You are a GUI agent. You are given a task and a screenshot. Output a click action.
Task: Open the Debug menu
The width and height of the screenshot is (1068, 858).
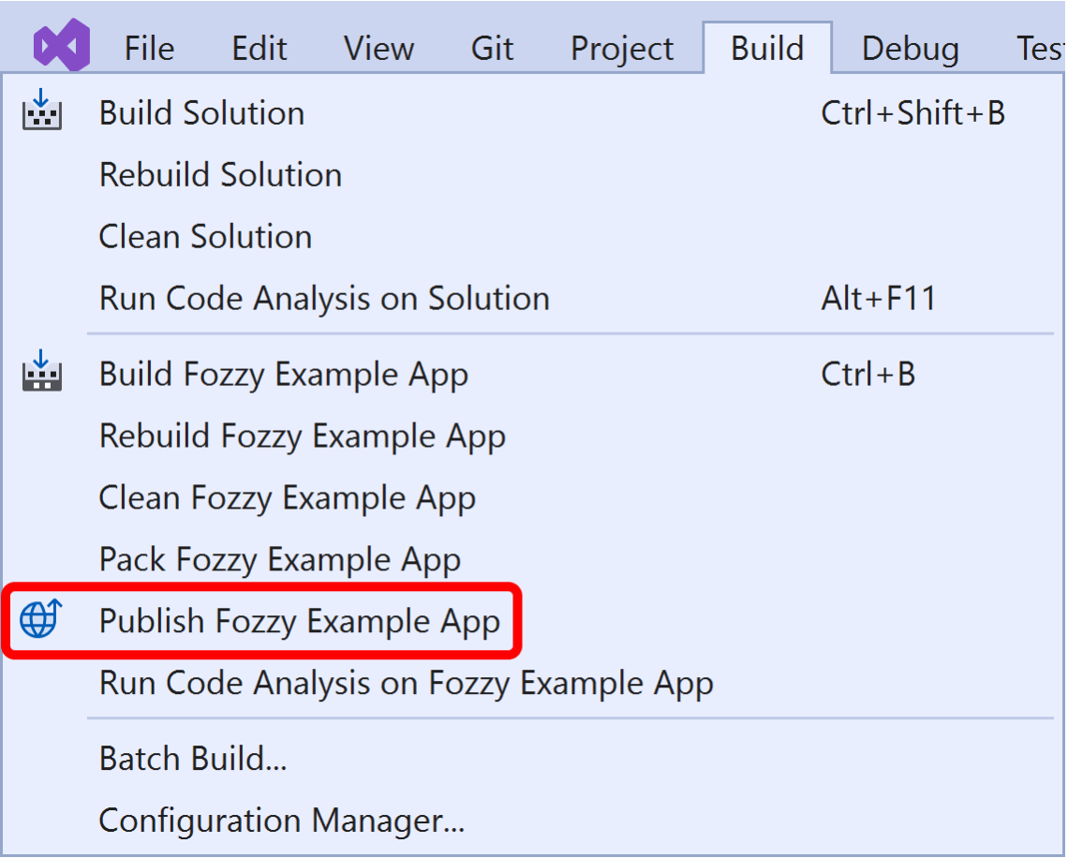[910, 49]
